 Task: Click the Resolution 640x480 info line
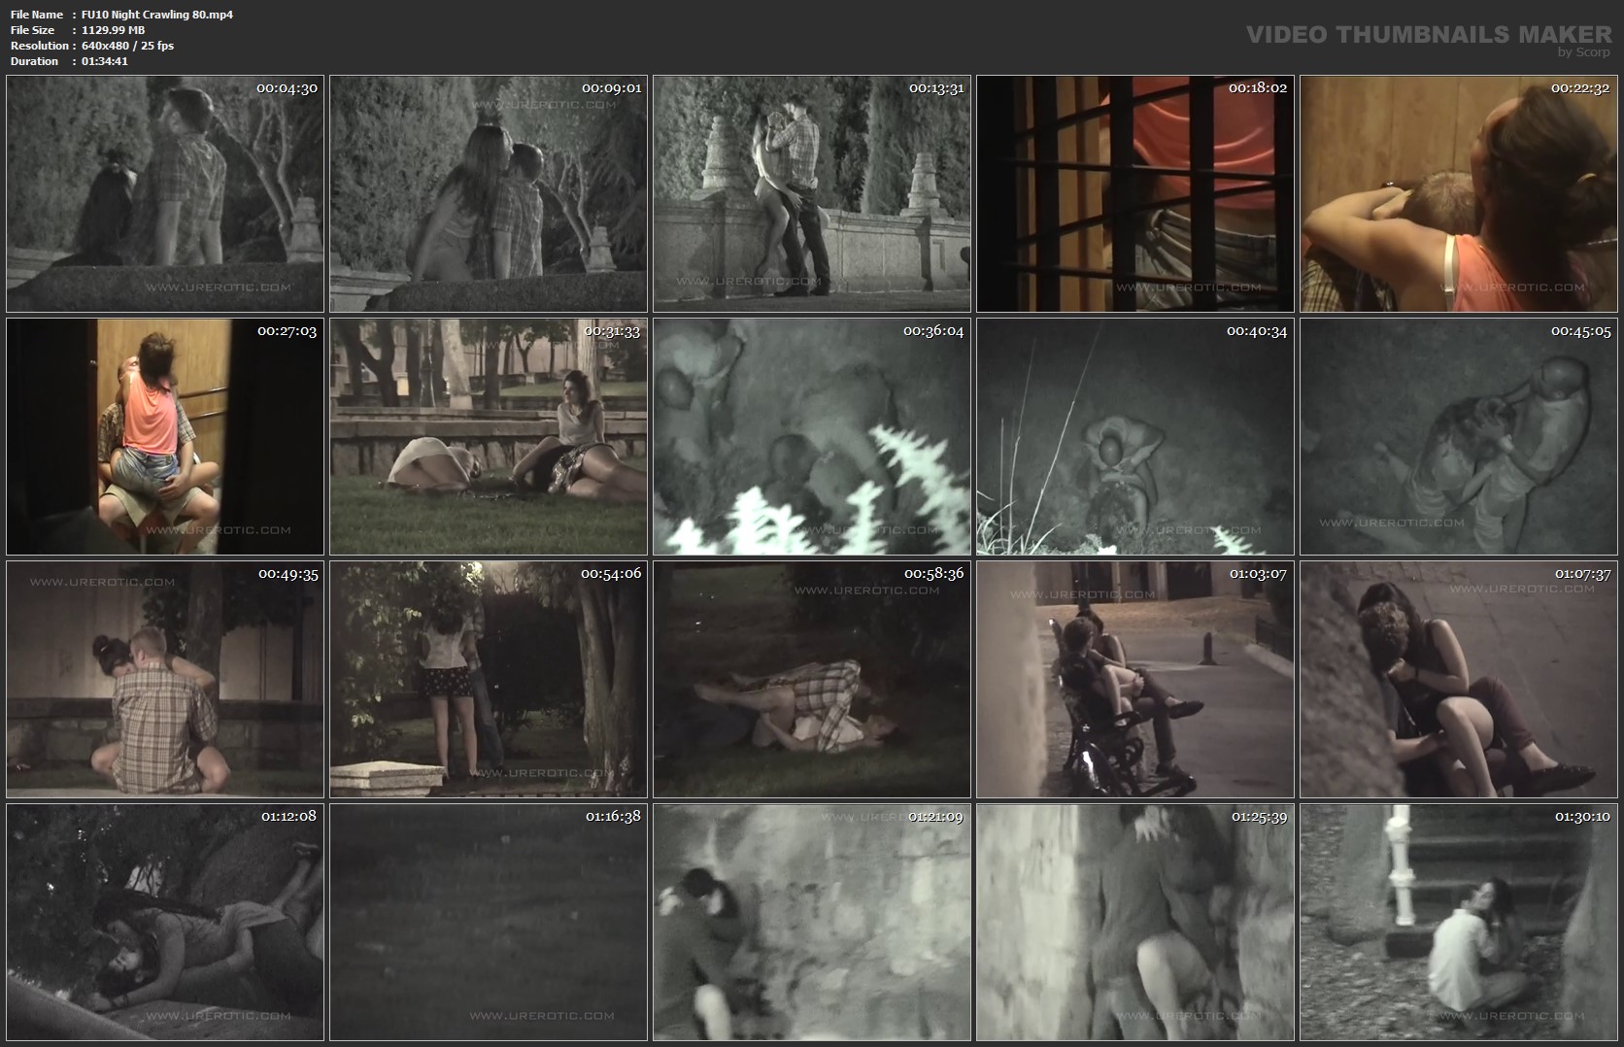click(x=92, y=46)
